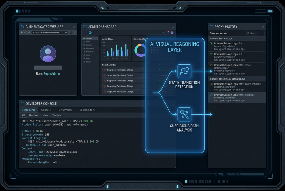
Task: Click the user avatar in Admin Dashboard header
Action: coord(172,33)
